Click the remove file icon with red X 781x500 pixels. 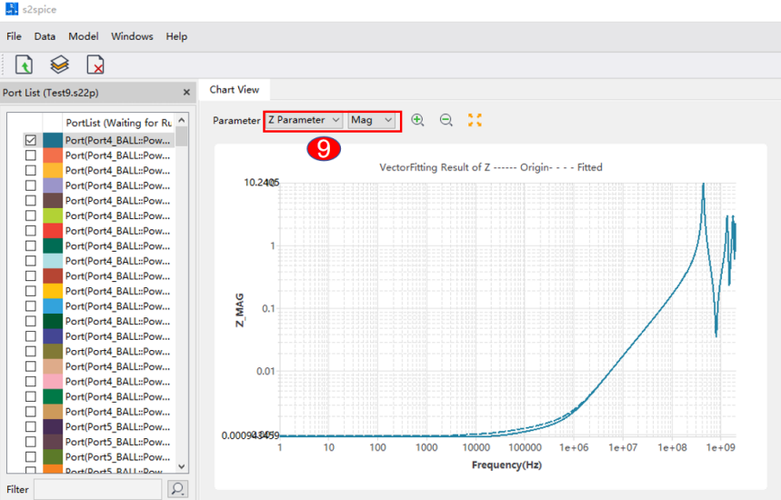coord(95,65)
